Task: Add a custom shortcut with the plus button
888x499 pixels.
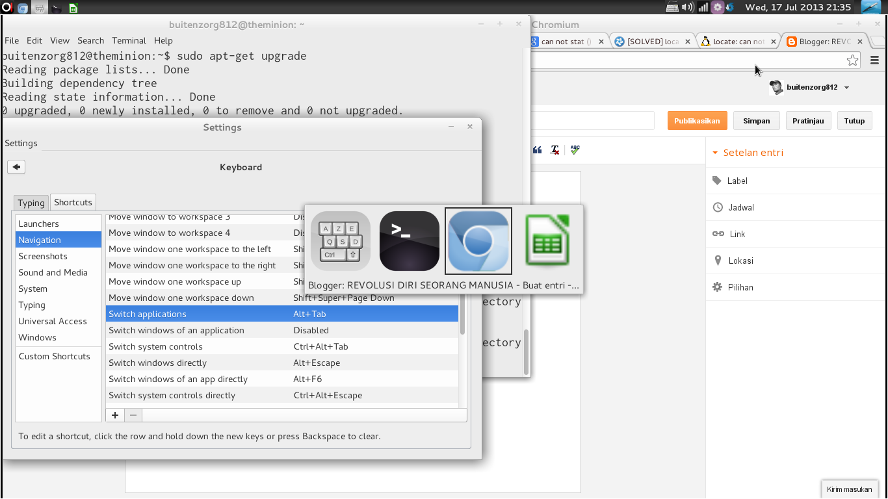Action: (115, 415)
